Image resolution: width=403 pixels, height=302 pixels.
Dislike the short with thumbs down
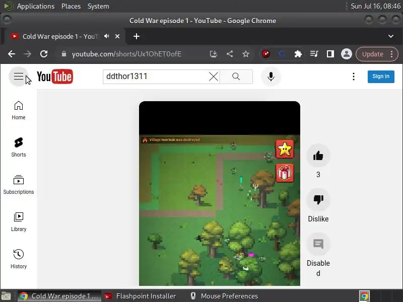[x=318, y=199]
